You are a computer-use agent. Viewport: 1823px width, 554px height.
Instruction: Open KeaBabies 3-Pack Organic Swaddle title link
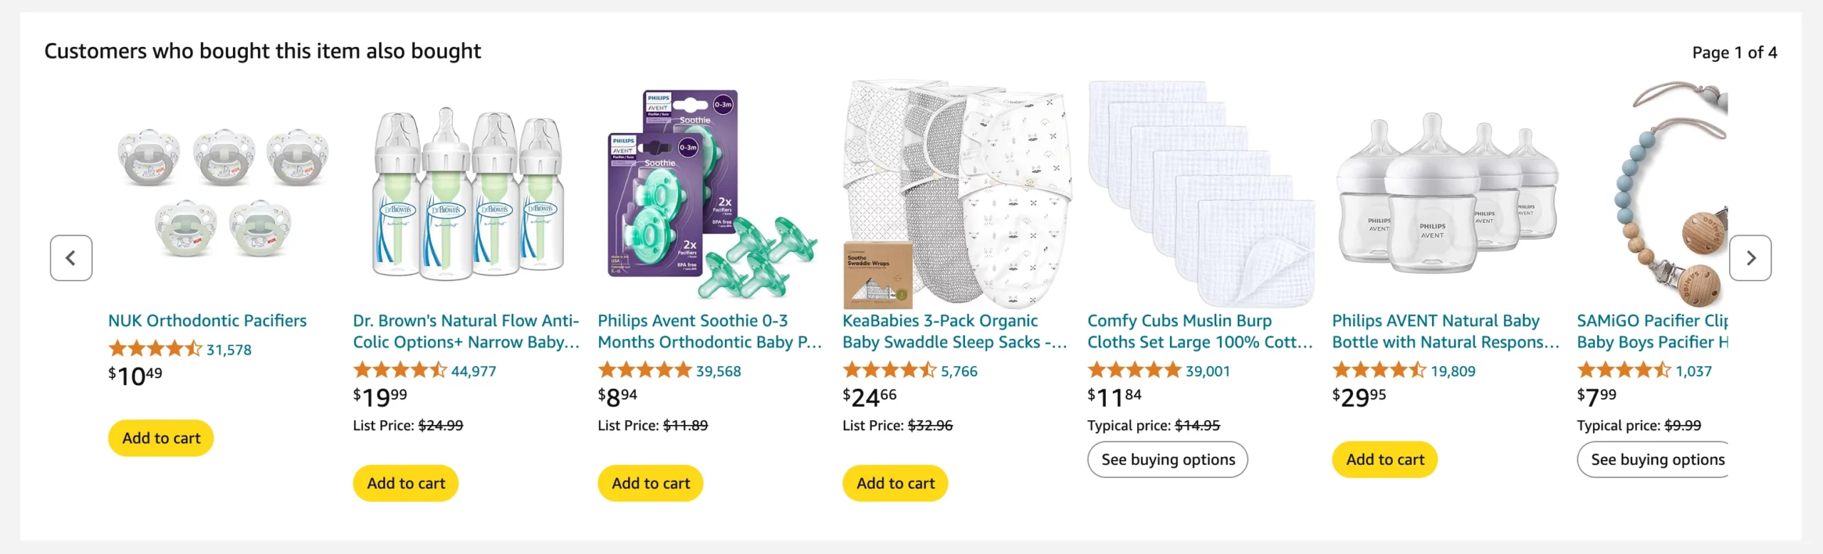[x=955, y=331]
